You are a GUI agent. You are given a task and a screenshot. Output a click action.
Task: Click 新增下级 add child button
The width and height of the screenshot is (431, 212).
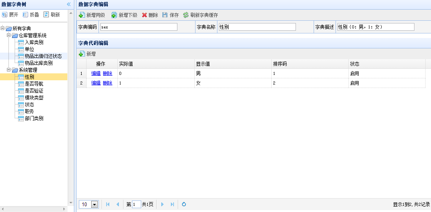[124, 15]
